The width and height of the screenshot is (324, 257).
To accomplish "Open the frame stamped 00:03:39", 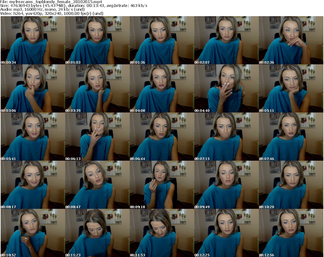I will [x=97, y=88].
